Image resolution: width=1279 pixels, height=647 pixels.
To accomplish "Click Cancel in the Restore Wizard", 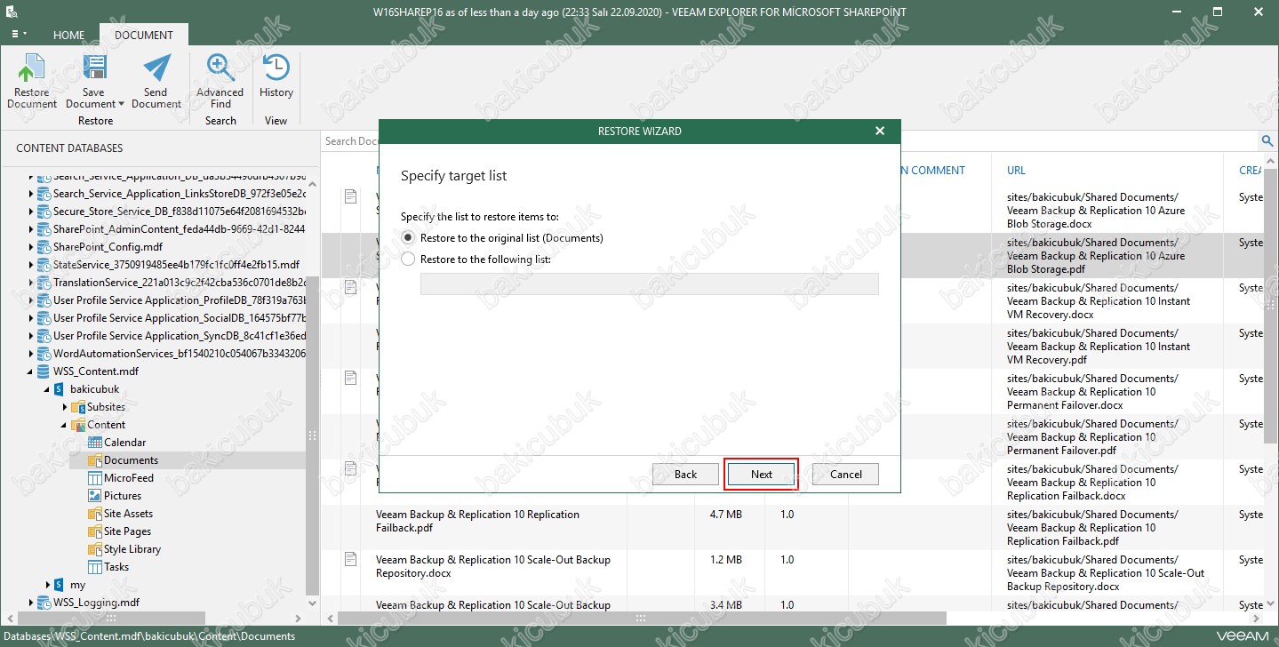I will point(845,475).
